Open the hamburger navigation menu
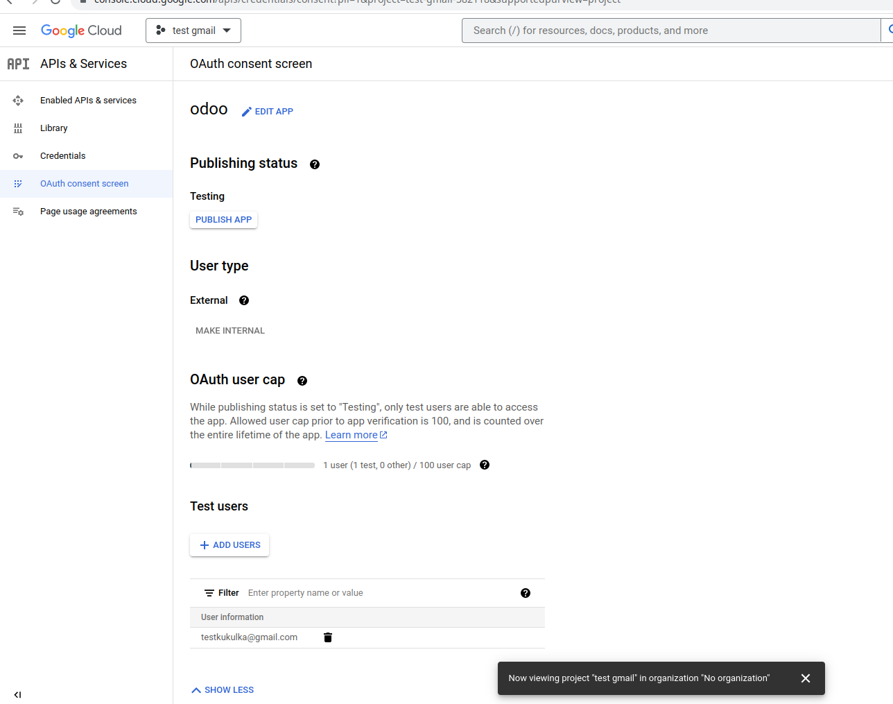The image size is (893, 704). click(x=19, y=31)
